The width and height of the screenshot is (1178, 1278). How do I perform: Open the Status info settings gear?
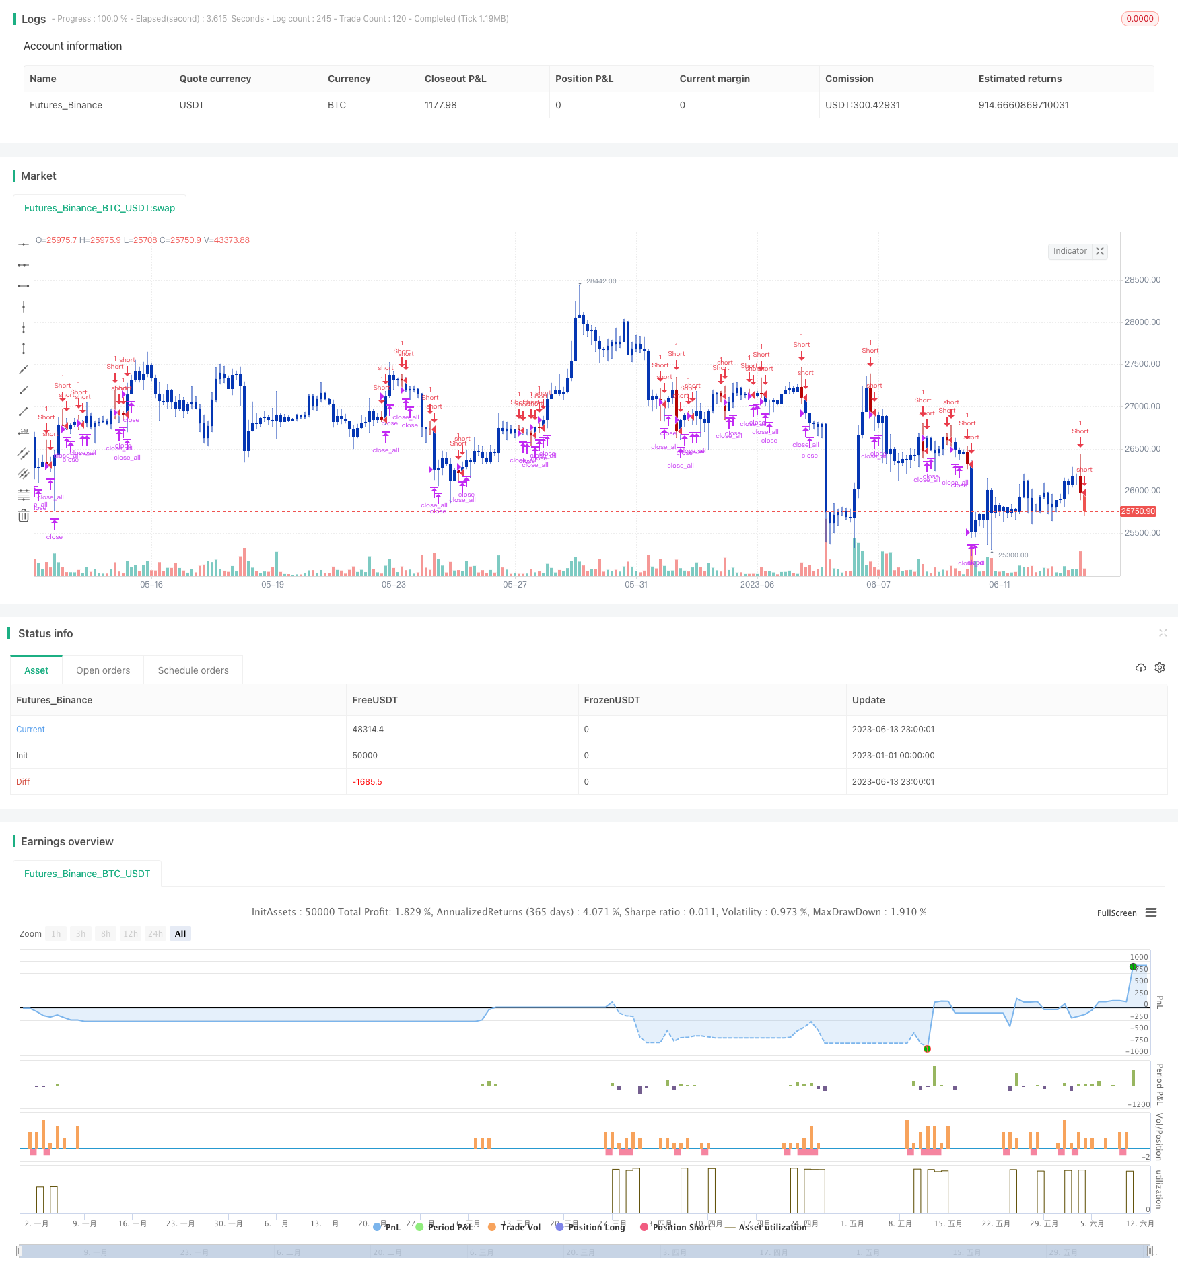click(x=1160, y=668)
